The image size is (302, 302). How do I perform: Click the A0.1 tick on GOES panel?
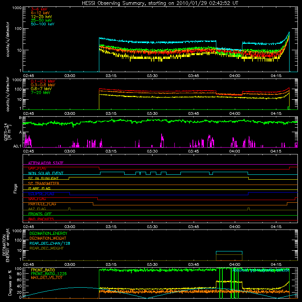(x=17, y=146)
